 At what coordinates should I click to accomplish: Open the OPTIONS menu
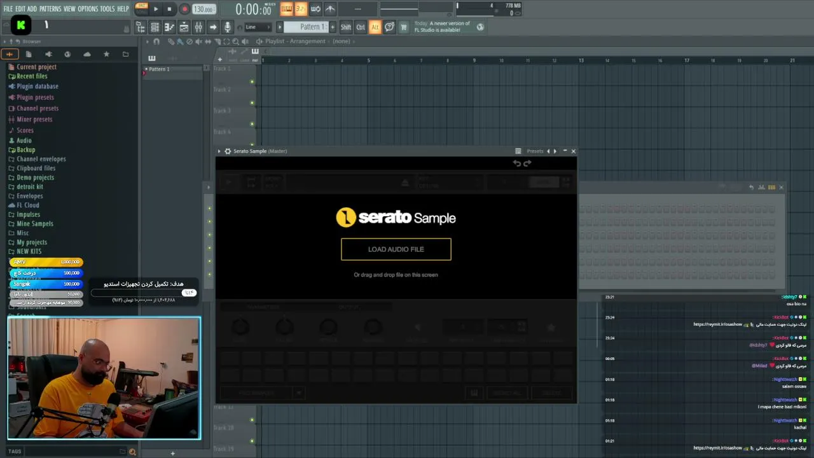pos(88,9)
